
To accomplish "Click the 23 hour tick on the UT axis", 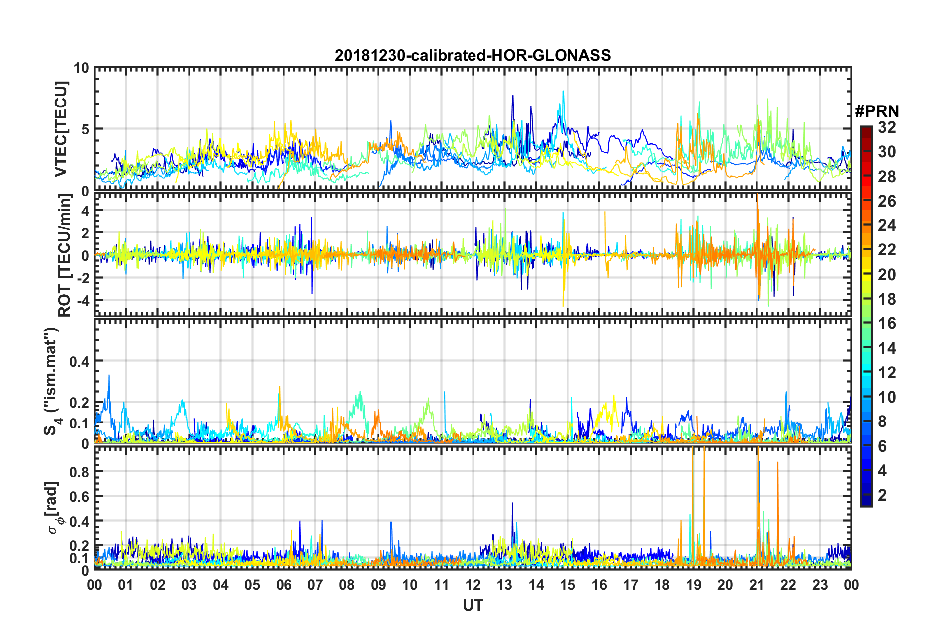I will [x=820, y=584].
